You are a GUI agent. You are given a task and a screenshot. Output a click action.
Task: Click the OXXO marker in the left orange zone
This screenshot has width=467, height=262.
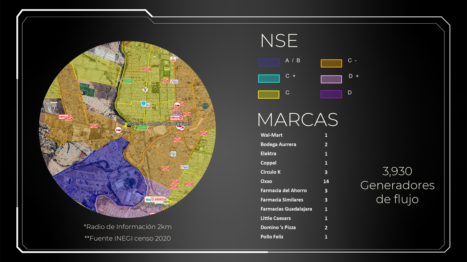click(x=93, y=126)
